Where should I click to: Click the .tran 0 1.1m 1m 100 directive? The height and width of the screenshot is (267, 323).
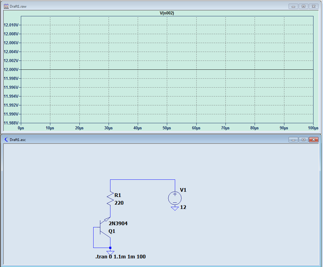click(x=121, y=257)
